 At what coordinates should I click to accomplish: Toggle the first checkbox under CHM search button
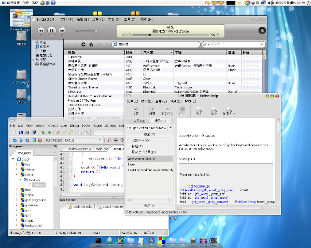click(x=129, y=141)
